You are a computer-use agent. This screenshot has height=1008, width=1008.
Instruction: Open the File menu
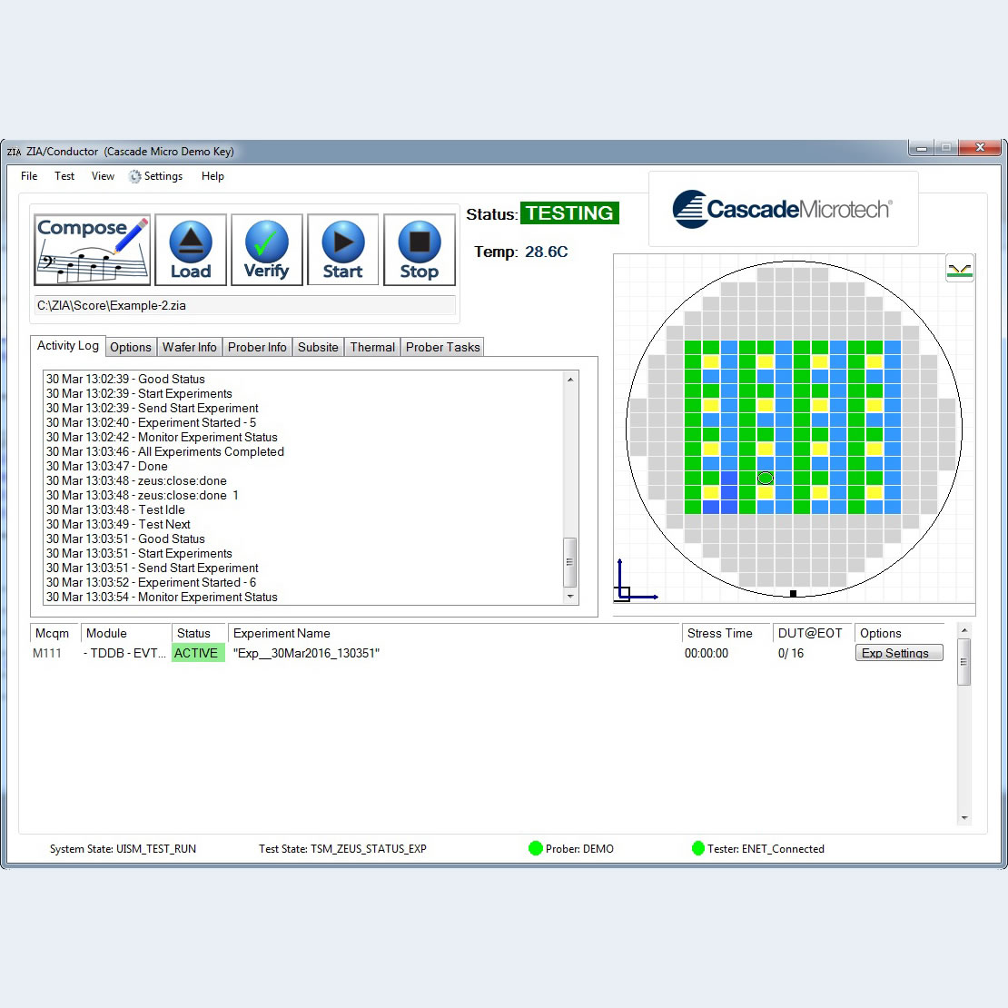pyautogui.click(x=29, y=176)
